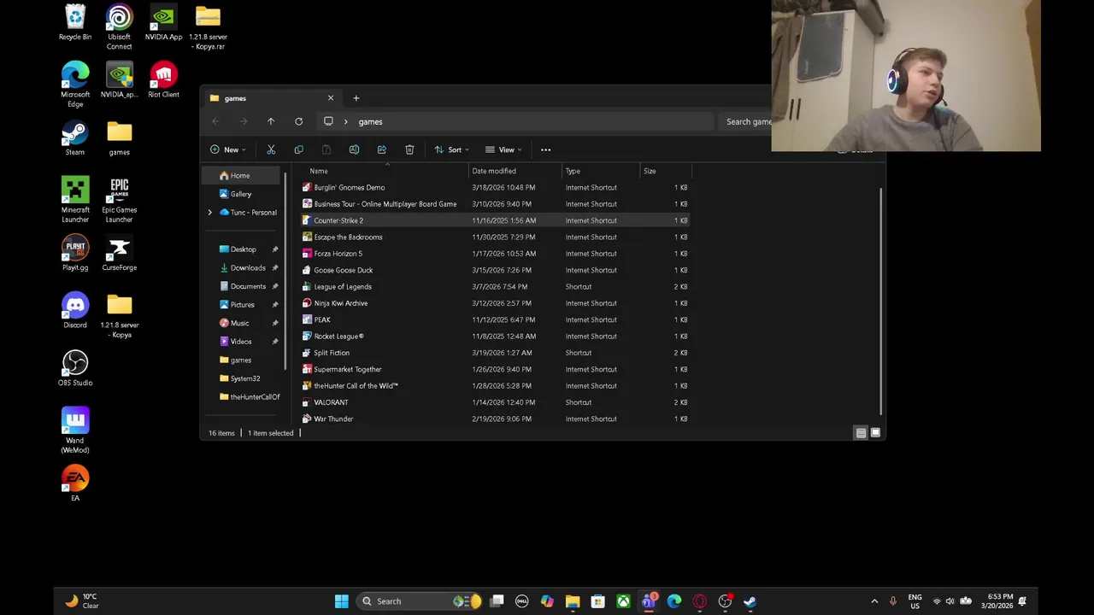
Task: Open the Recycle Bin desktop icon
Action: pos(75,23)
